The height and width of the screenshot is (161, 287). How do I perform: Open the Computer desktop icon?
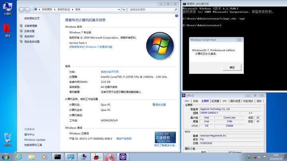8,9
